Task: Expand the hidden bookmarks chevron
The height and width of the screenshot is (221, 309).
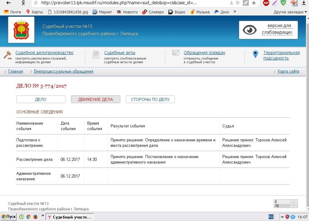Action: point(235,12)
